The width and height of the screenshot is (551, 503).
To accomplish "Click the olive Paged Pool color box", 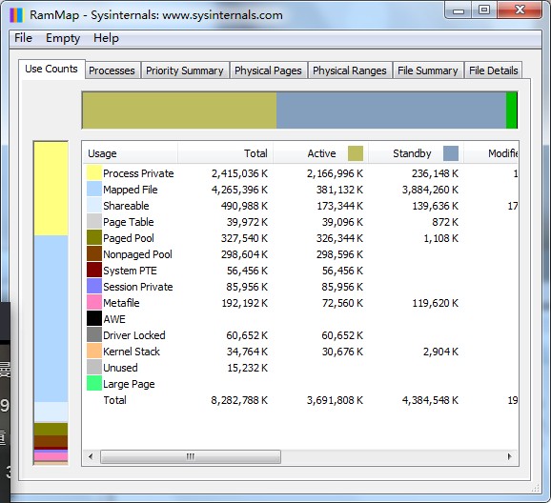I will (x=94, y=238).
